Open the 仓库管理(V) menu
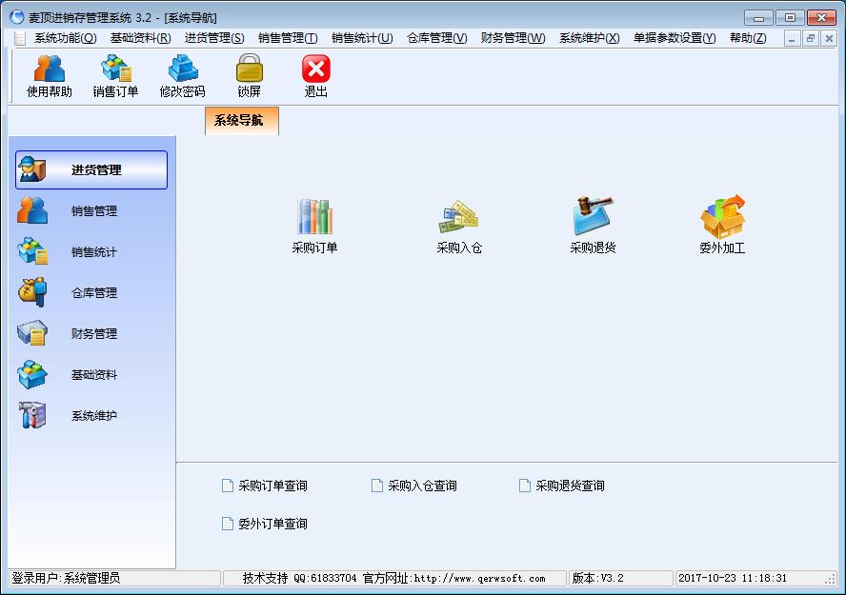Viewport: 846px width, 595px height. pos(437,38)
